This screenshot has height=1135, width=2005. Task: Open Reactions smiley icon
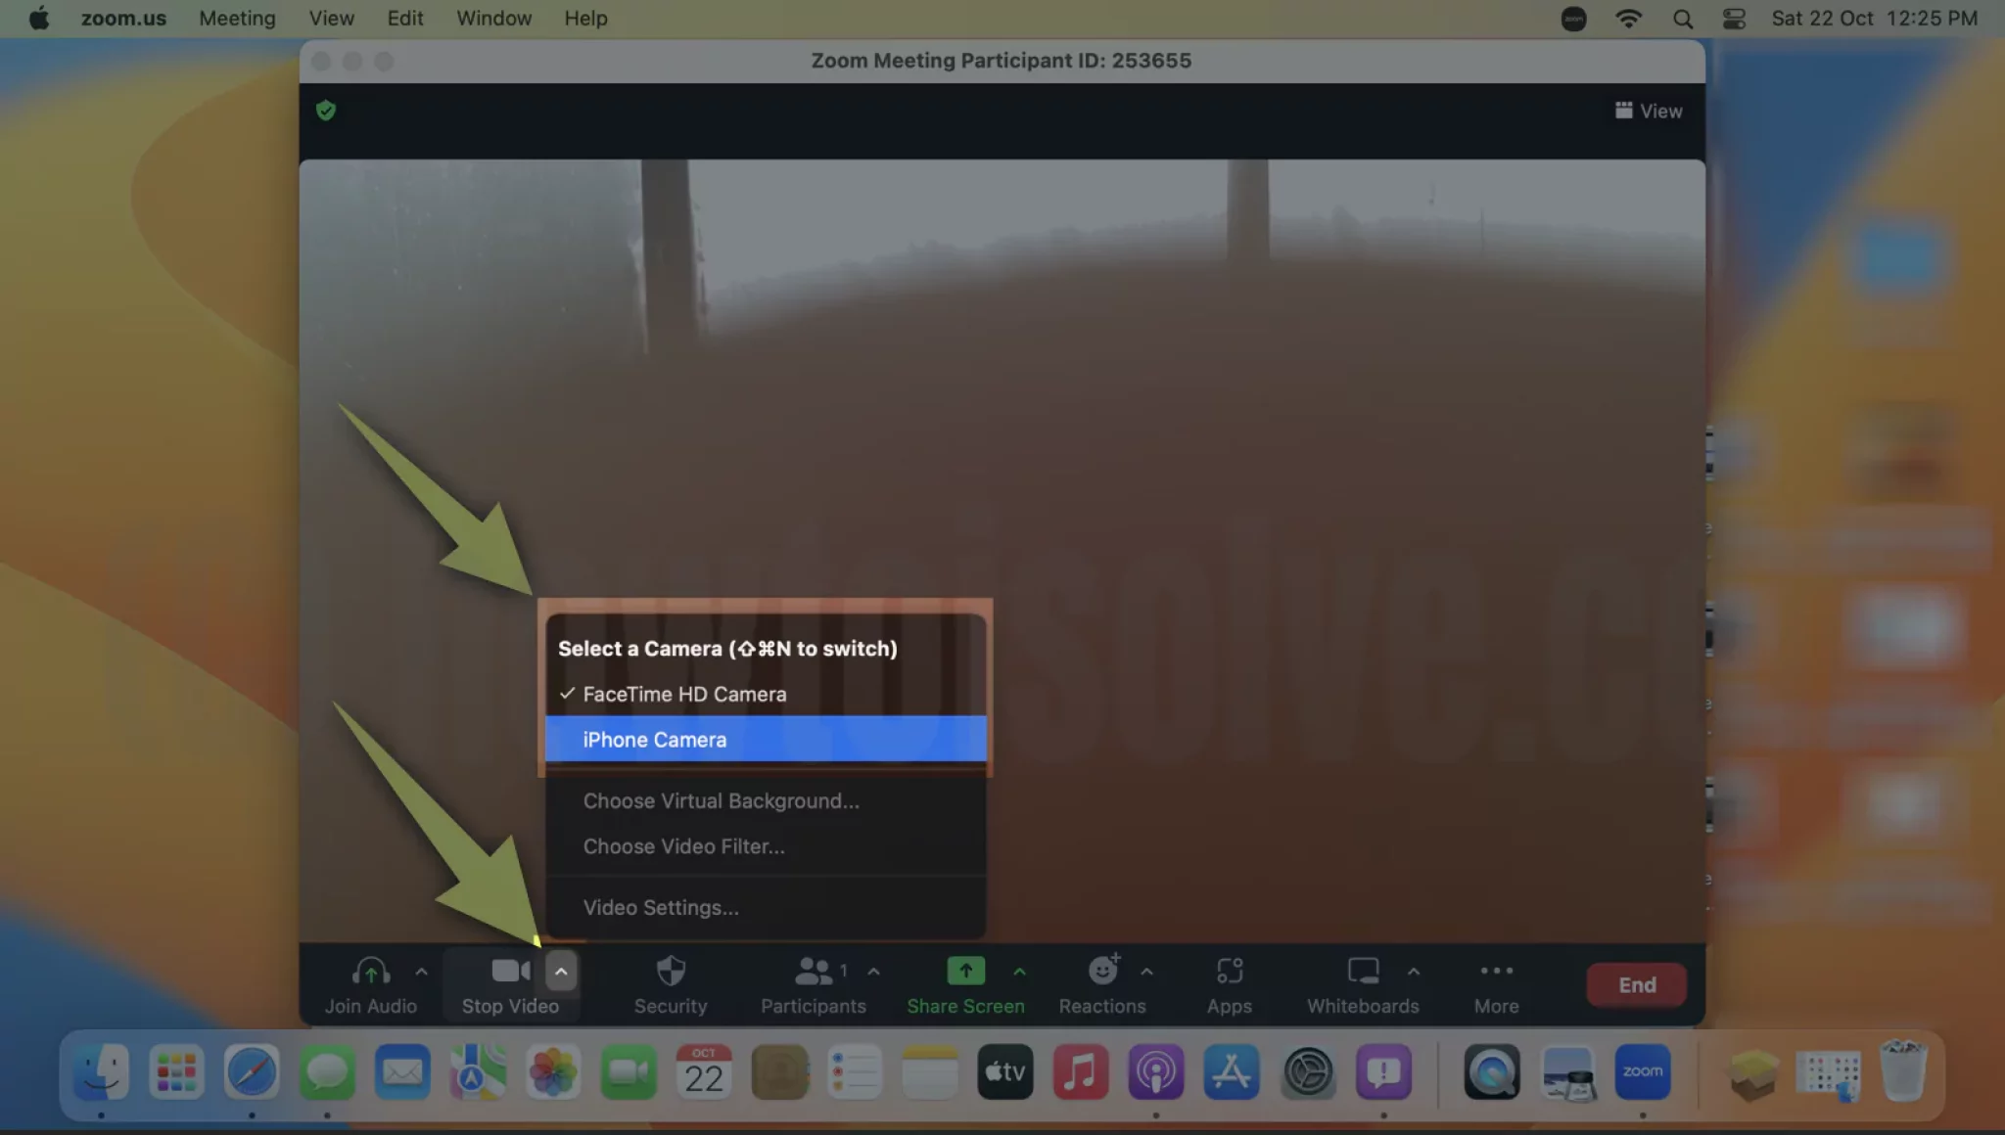click(x=1103, y=970)
